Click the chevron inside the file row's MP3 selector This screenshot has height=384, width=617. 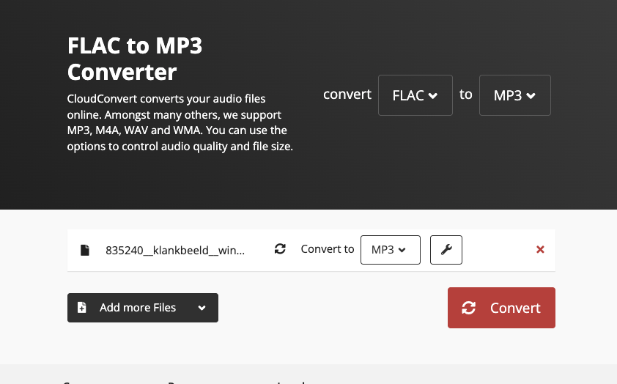pyautogui.click(x=402, y=251)
